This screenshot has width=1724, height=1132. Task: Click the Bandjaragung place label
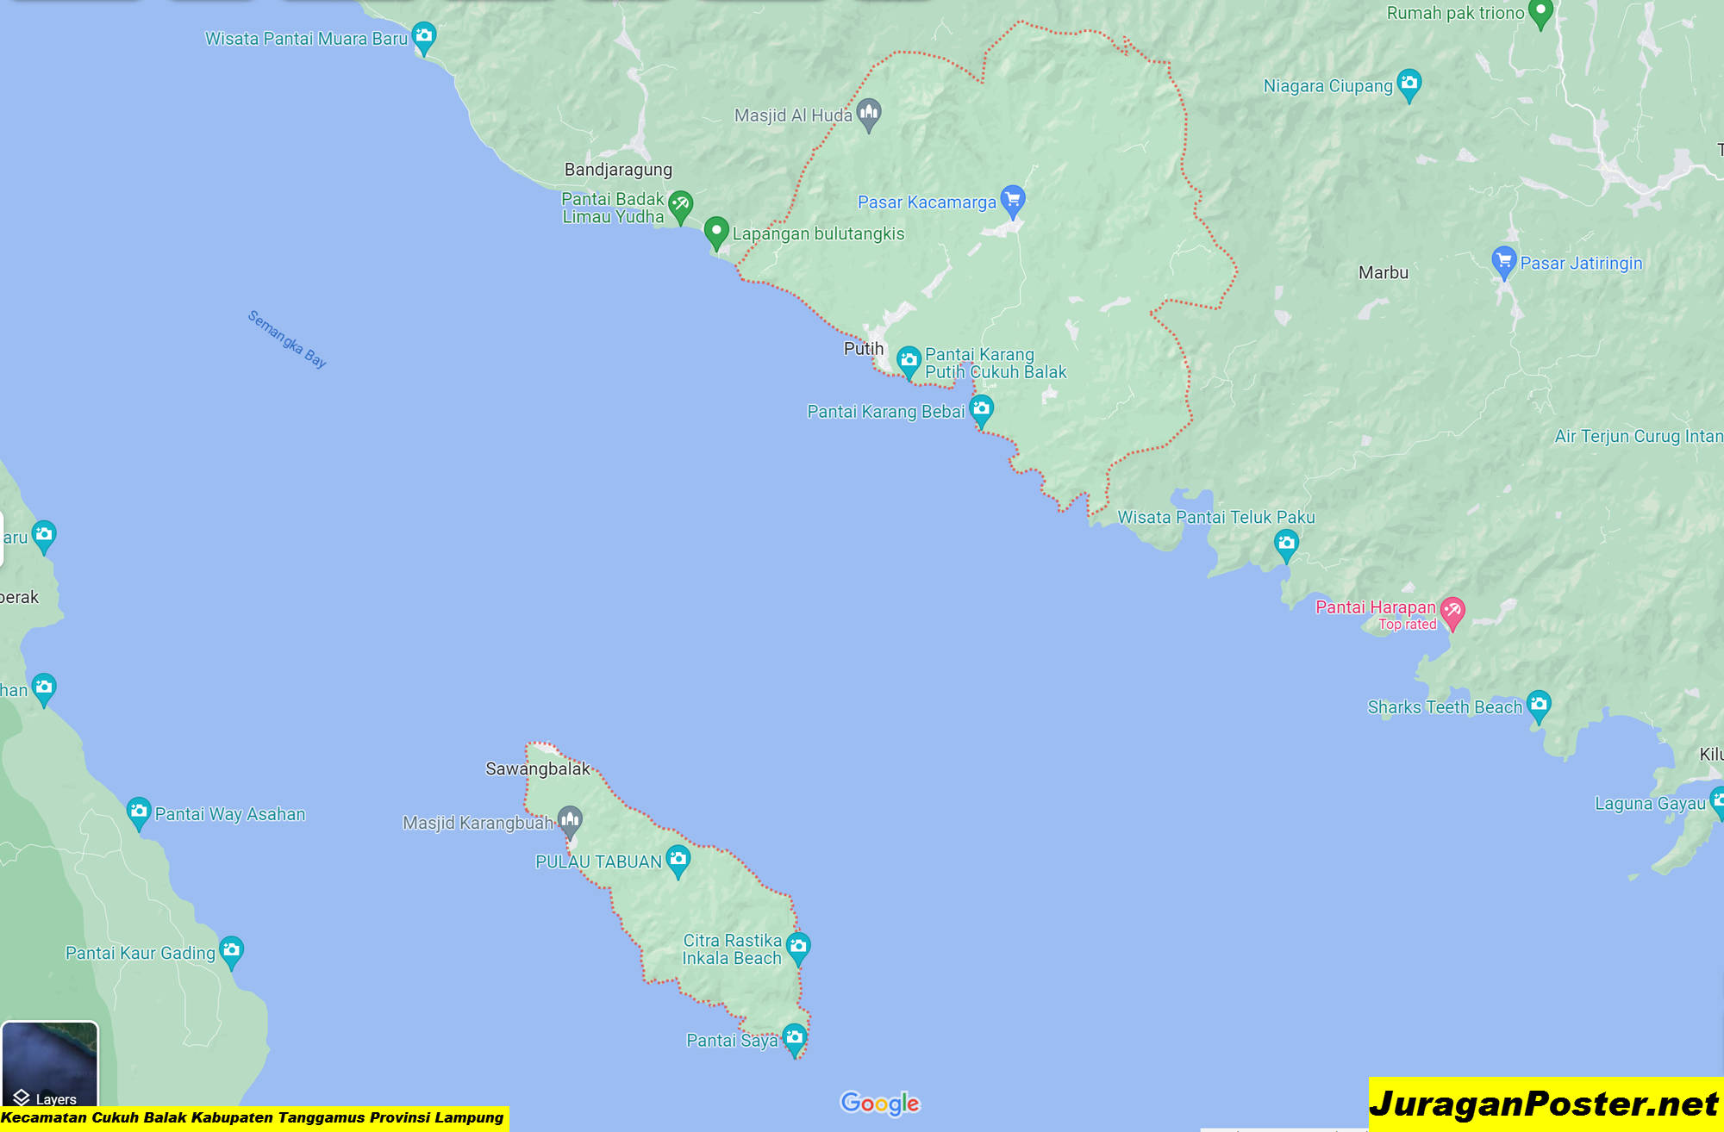618,170
